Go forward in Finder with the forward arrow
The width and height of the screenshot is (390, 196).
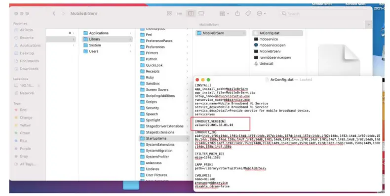[x=63, y=13]
